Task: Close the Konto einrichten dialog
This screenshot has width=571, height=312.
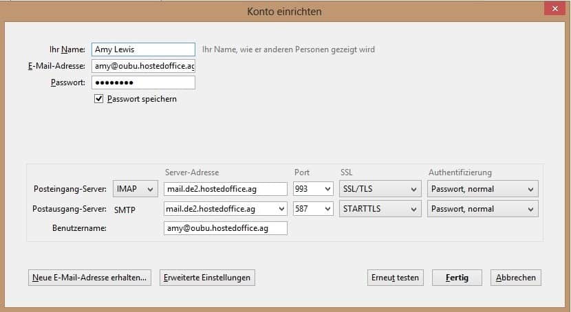Action: (x=554, y=8)
